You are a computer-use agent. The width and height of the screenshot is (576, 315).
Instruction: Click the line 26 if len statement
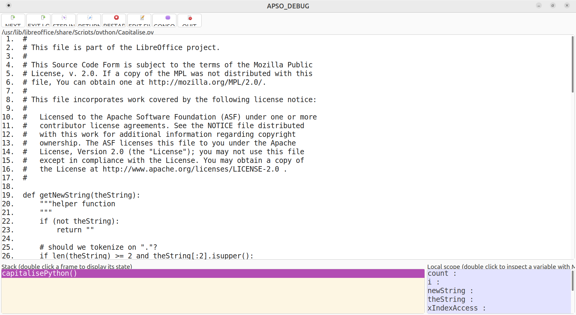pos(146,256)
